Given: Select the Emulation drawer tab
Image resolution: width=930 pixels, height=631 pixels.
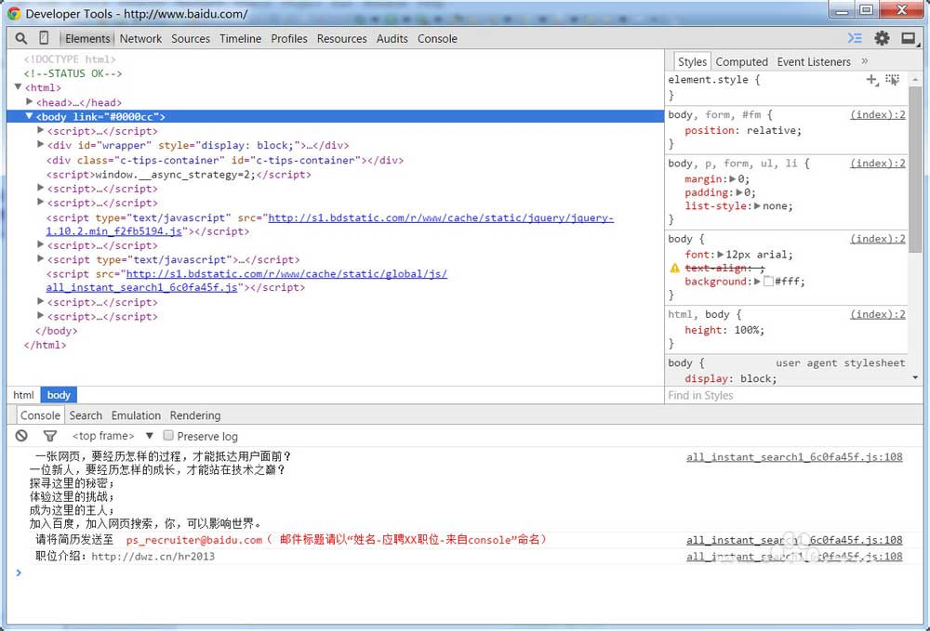Looking at the screenshot, I should tap(136, 415).
